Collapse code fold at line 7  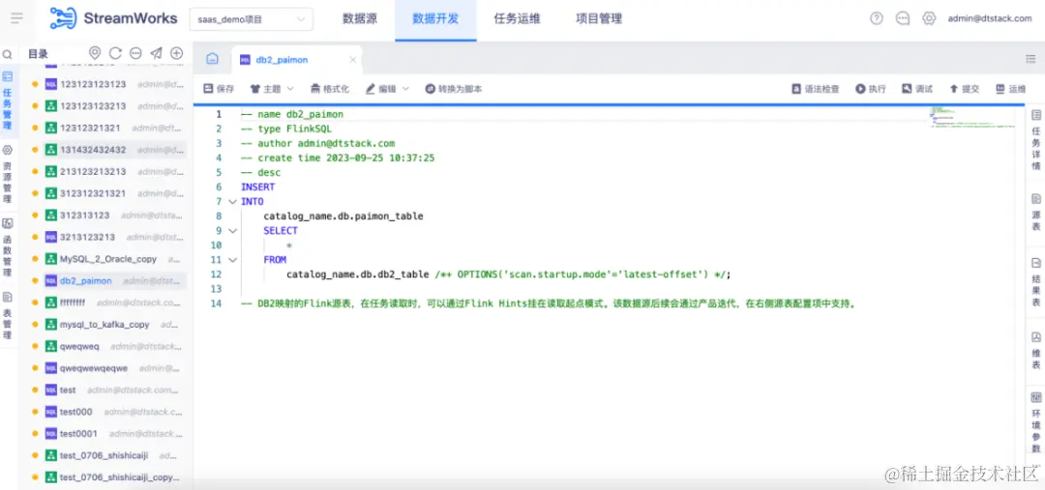coord(231,202)
